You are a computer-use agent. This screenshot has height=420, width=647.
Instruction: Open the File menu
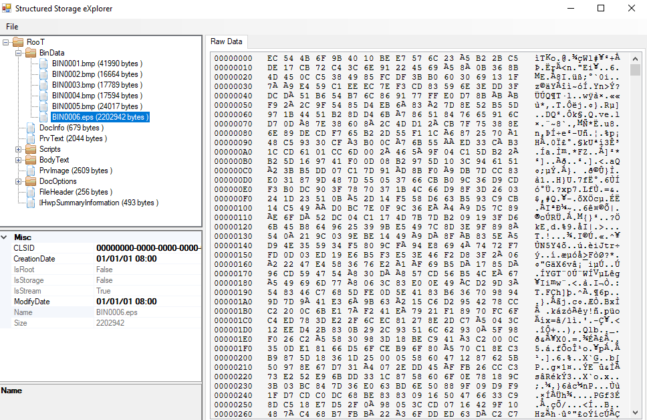(x=12, y=27)
